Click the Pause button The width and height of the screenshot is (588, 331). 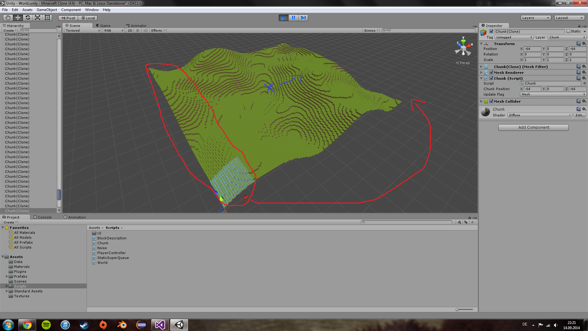click(293, 18)
